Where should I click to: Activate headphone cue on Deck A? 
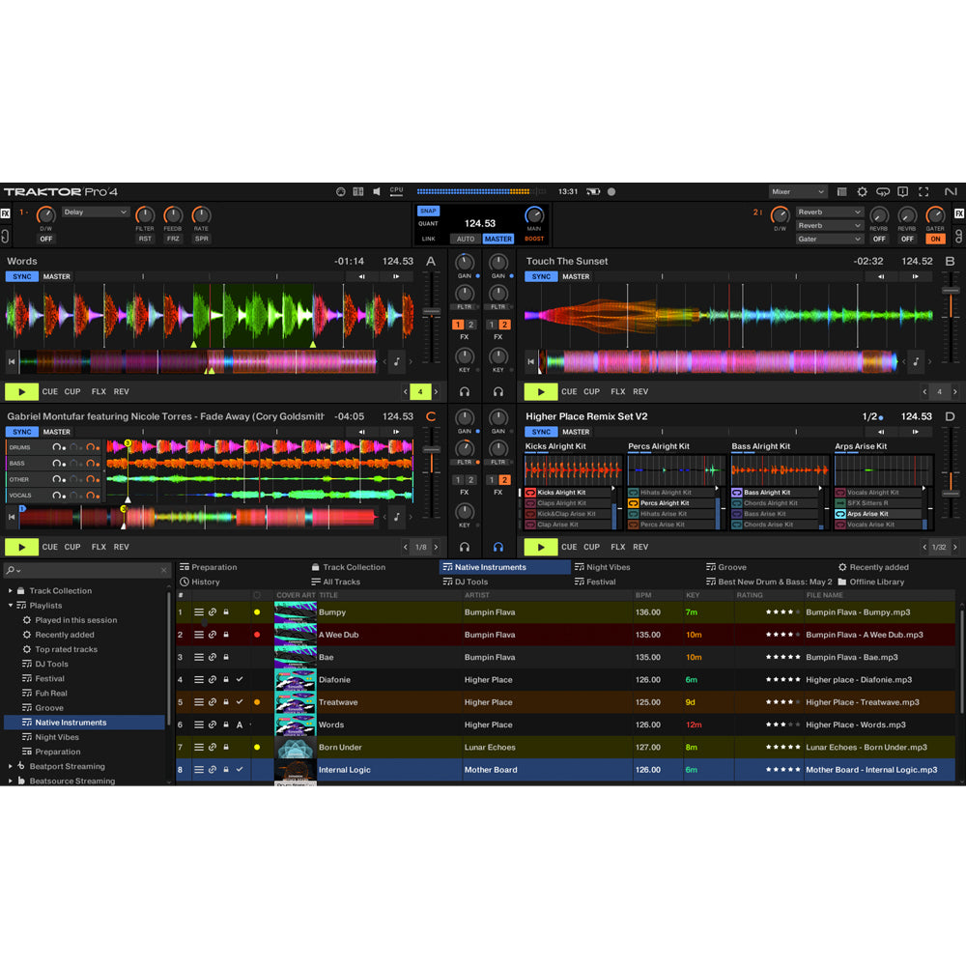(465, 389)
